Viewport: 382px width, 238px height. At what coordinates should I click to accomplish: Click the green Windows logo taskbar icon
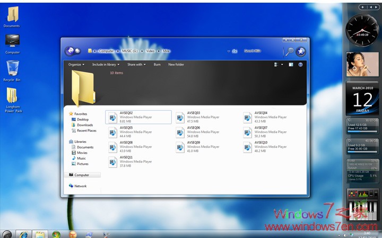coord(56,235)
